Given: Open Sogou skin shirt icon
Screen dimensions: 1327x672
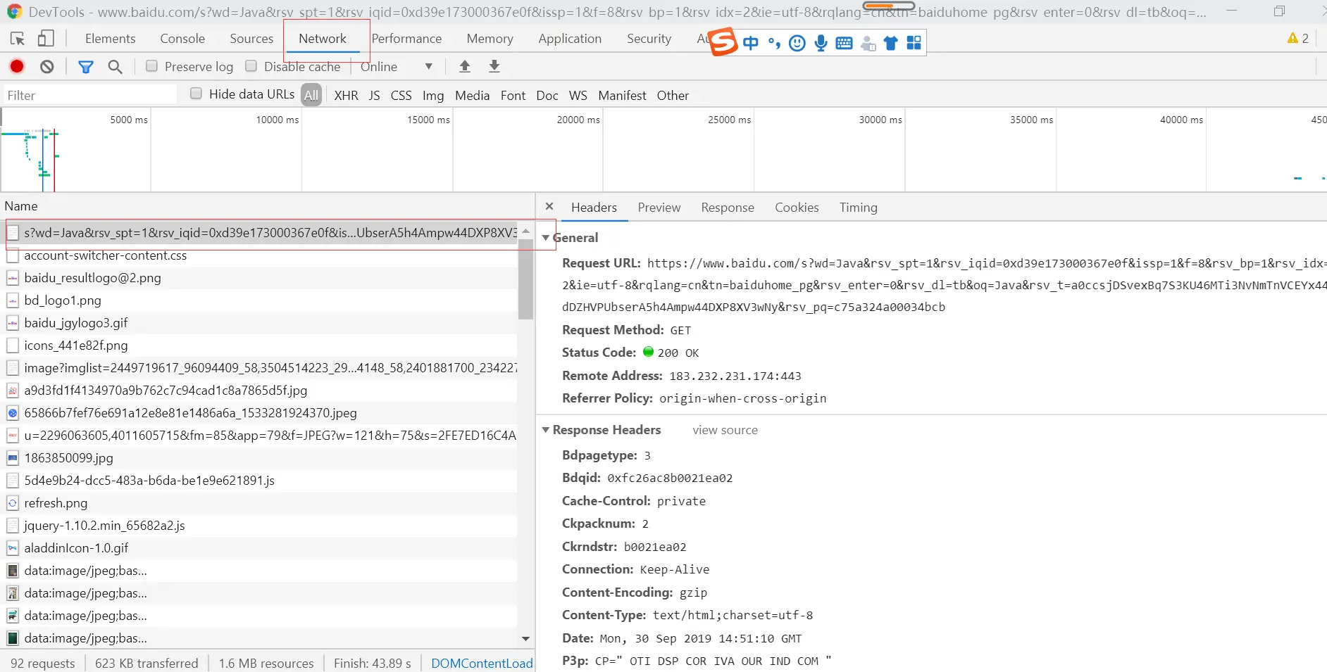Looking at the screenshot, I should 891,44.
